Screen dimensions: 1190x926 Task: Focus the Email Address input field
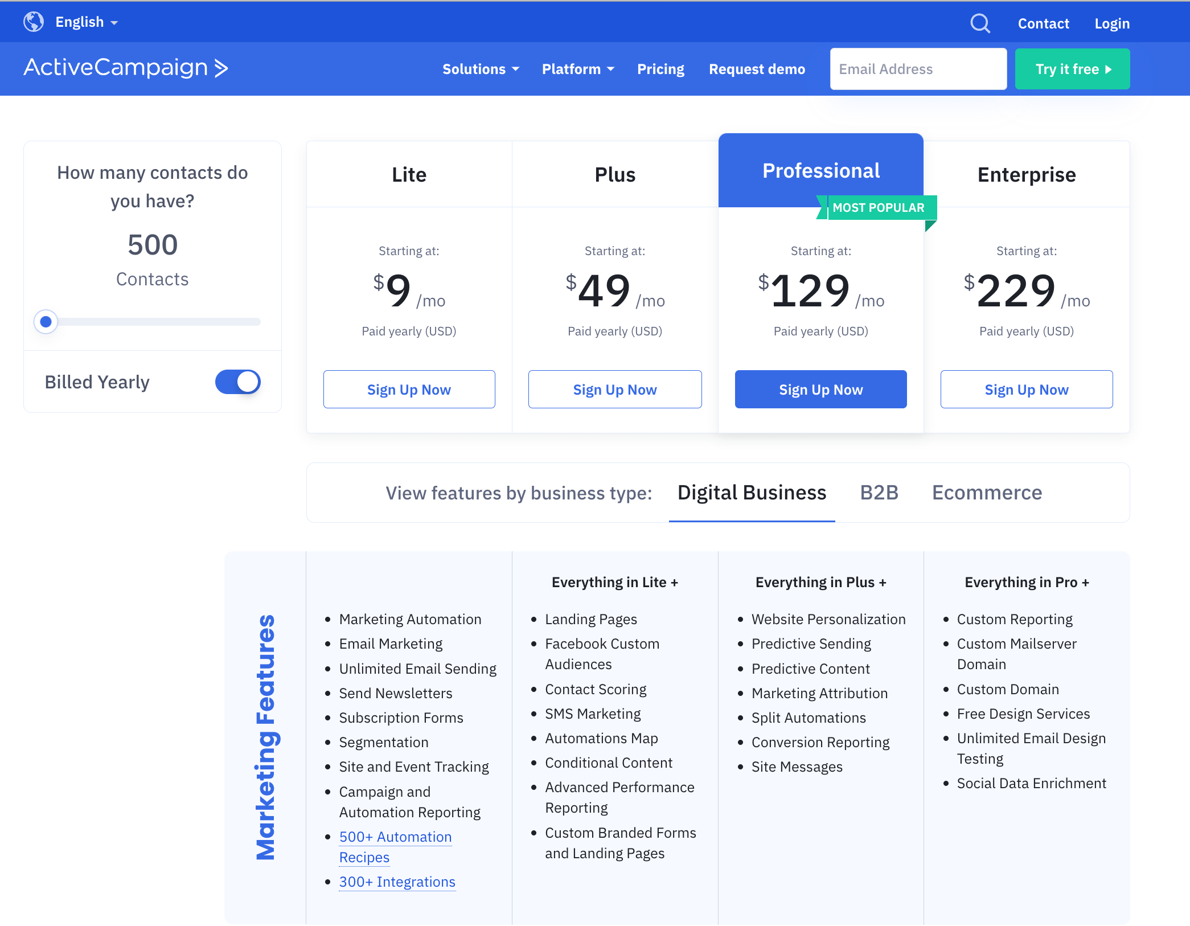point(918,69)
